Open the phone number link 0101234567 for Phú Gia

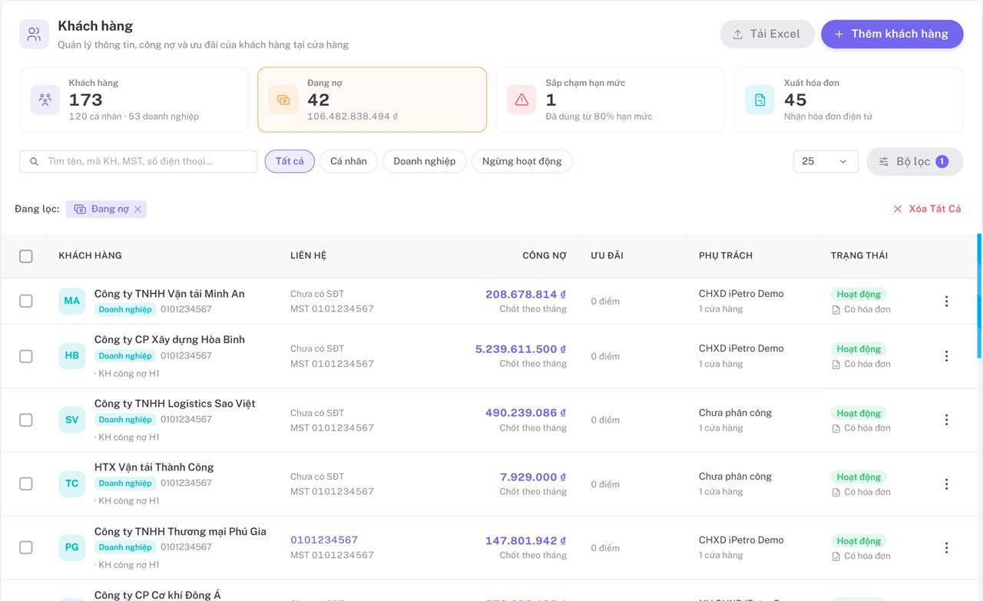(x=324, y=540)
